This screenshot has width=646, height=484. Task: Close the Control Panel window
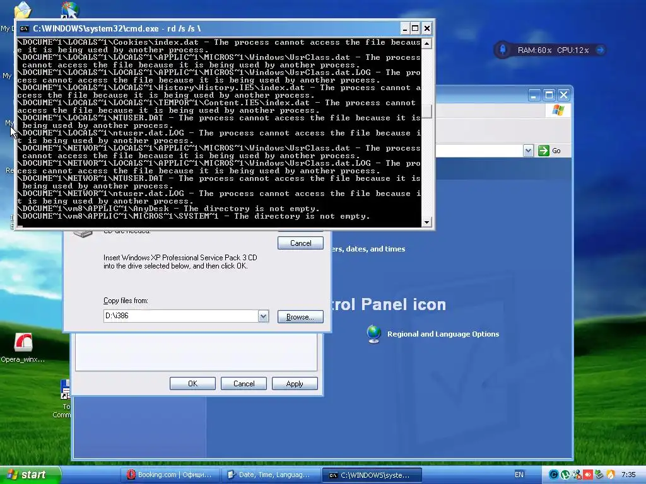click(x=563, y=95)
